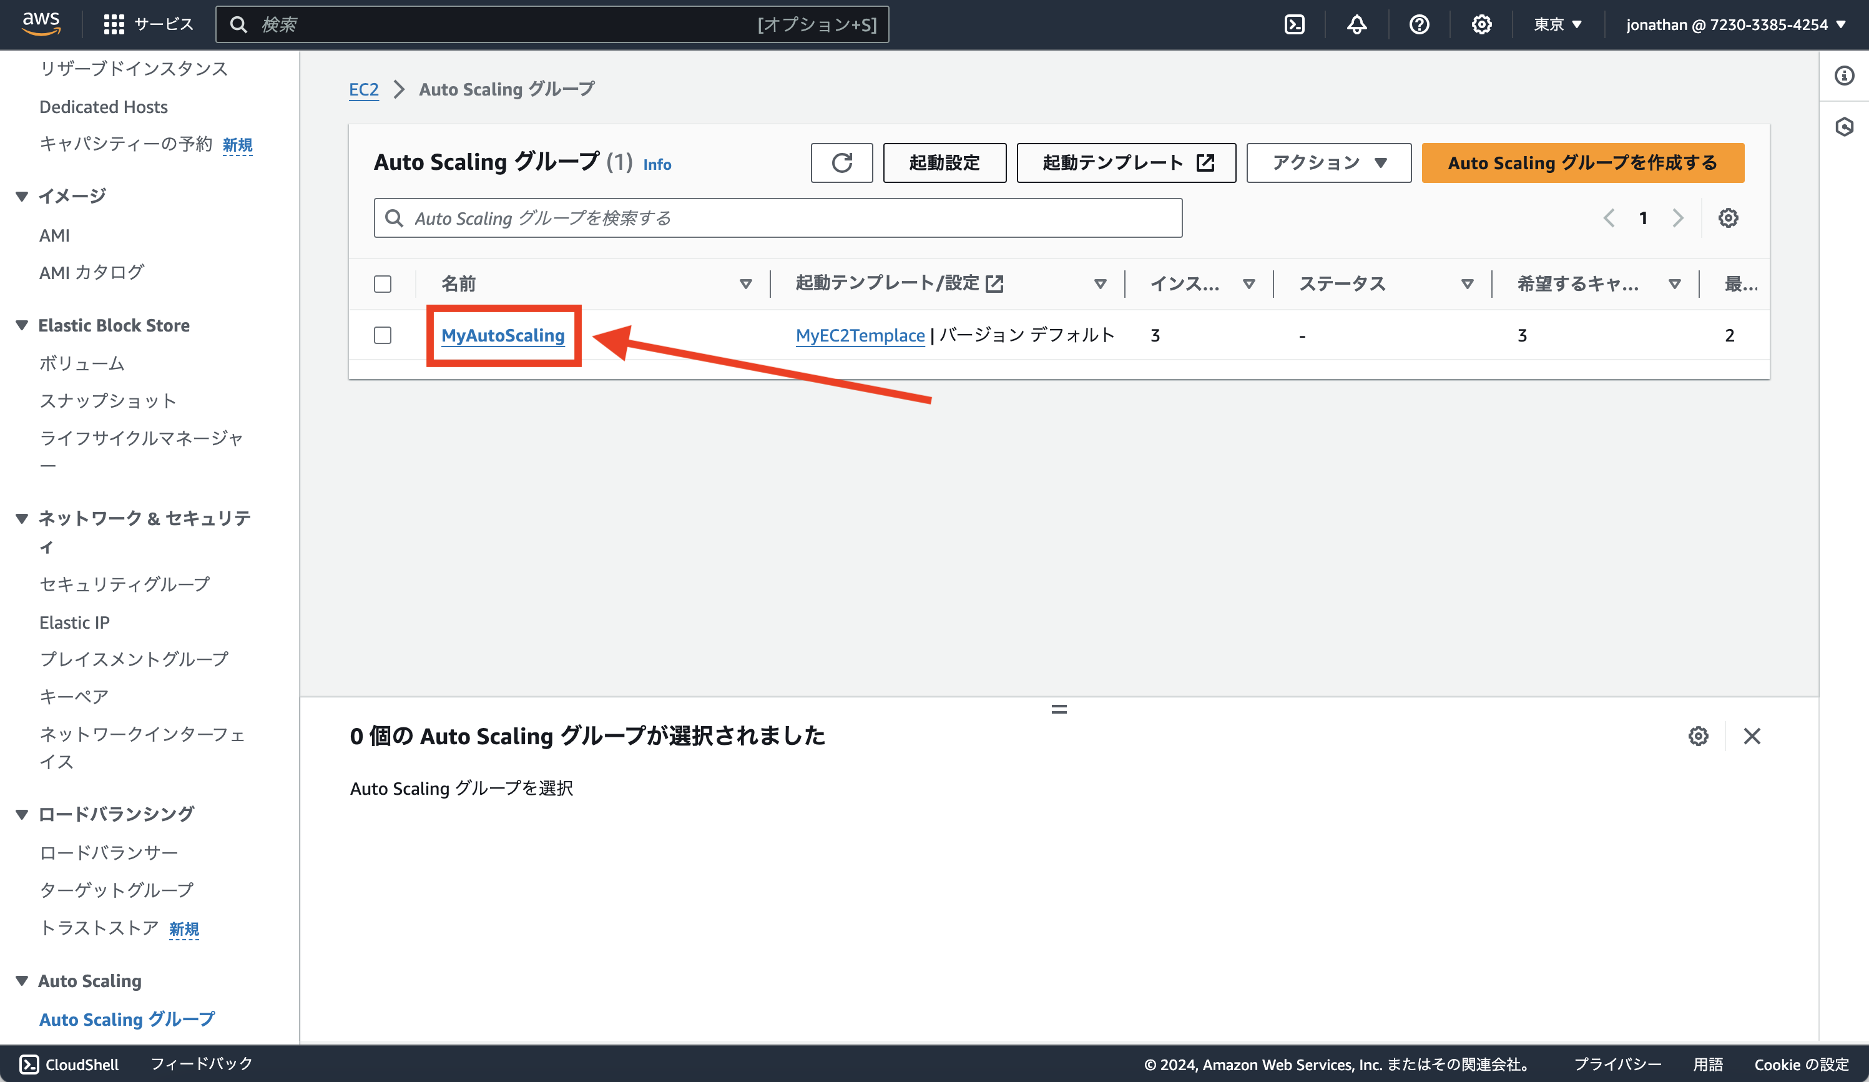The width and height of the screenshot is (1869, 1082).
Task: Click the Auto Scaling グループを作成する button
Action: point(1581,162)
